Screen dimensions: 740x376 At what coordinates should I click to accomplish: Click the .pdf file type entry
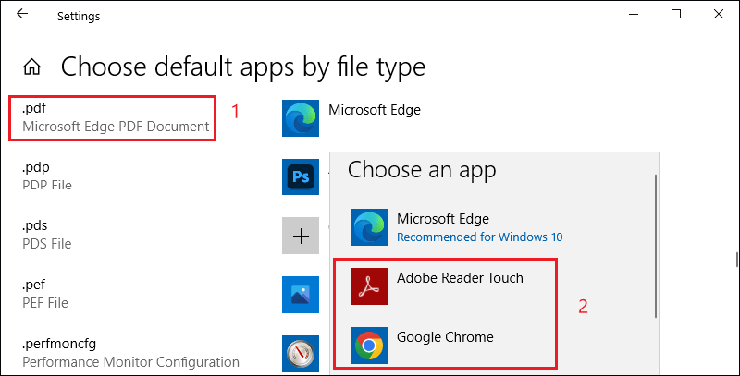[x=116, y=118]
